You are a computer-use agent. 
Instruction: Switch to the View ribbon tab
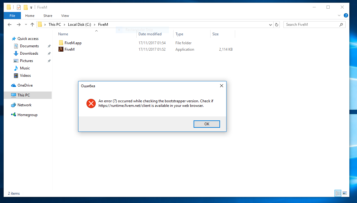(65, 16)
